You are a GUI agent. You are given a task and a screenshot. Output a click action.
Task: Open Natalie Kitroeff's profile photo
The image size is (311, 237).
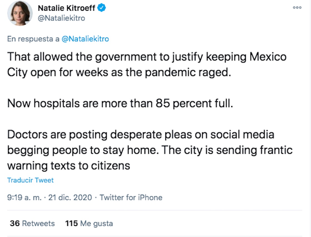point(20,13)
